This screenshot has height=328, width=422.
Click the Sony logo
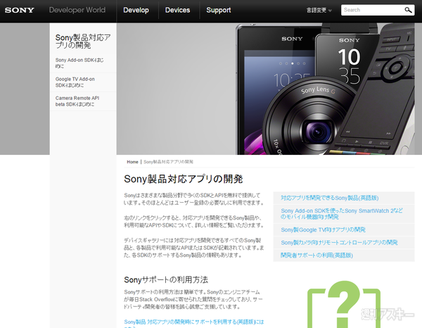tap(20, 11)
